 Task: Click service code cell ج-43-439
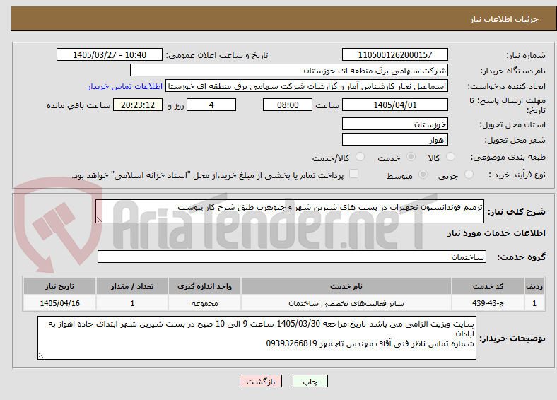(x=488, y=303)
